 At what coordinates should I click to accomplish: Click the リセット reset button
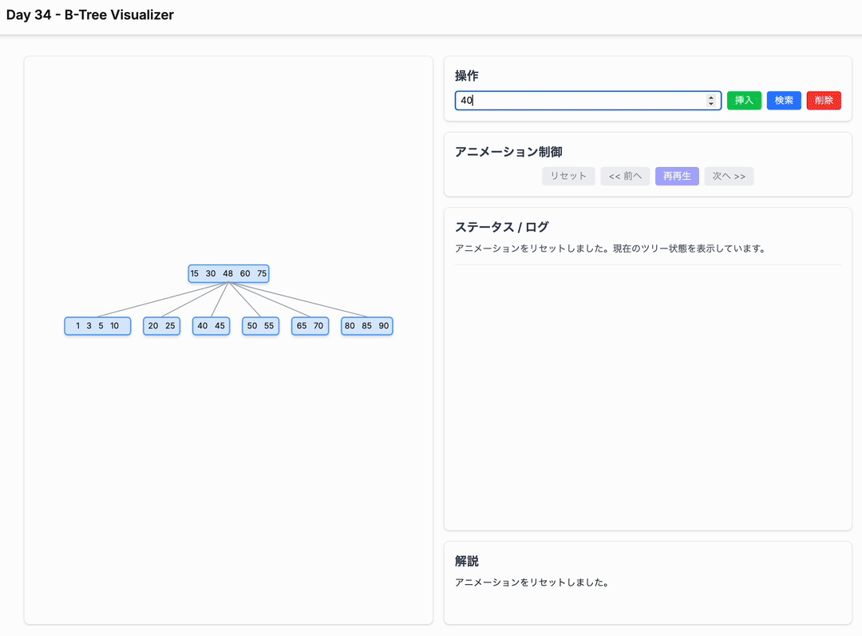568,176
